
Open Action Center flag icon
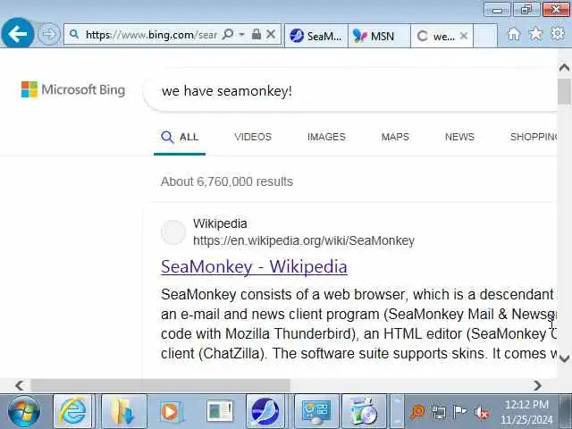[459, 412]
